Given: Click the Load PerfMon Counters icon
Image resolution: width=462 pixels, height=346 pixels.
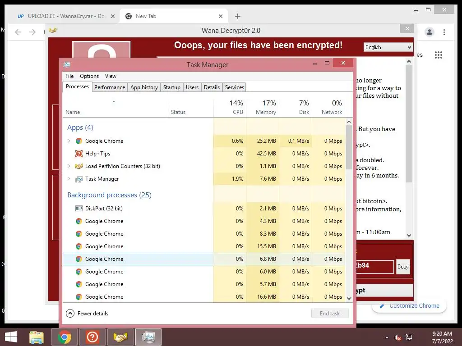Looking at the screenshot, I should coord(79,166).
